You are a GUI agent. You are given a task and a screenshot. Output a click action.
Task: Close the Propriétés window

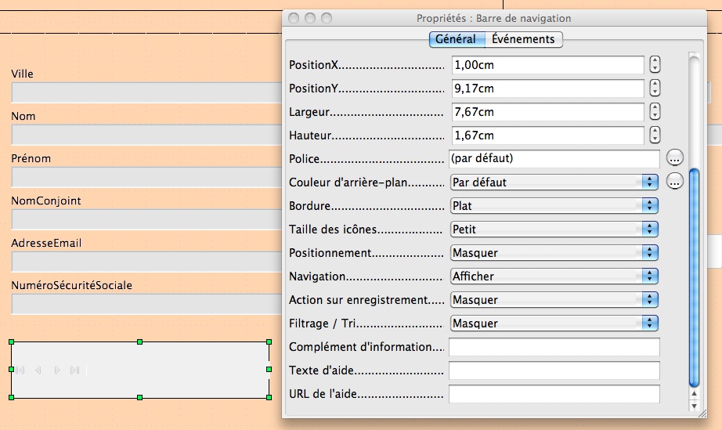click(x=294, y=18)
